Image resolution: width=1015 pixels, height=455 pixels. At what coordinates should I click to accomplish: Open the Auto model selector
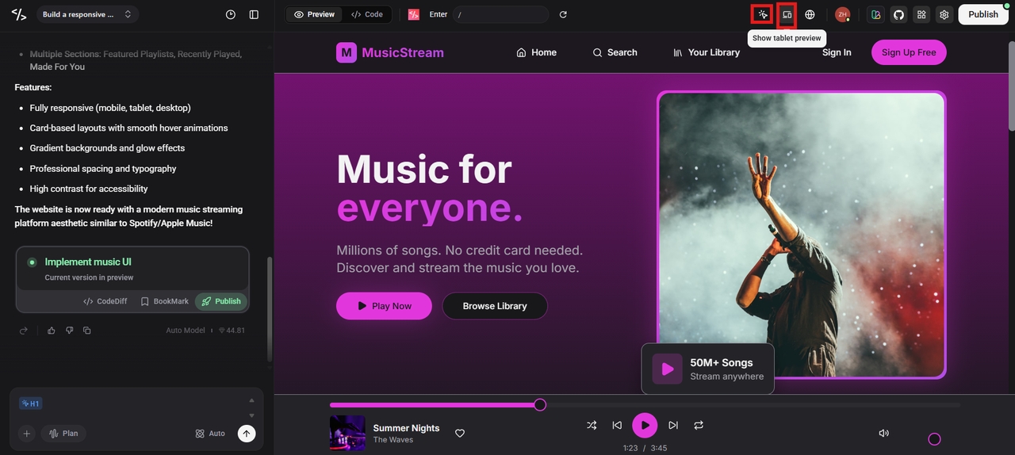tap(210, 434)
